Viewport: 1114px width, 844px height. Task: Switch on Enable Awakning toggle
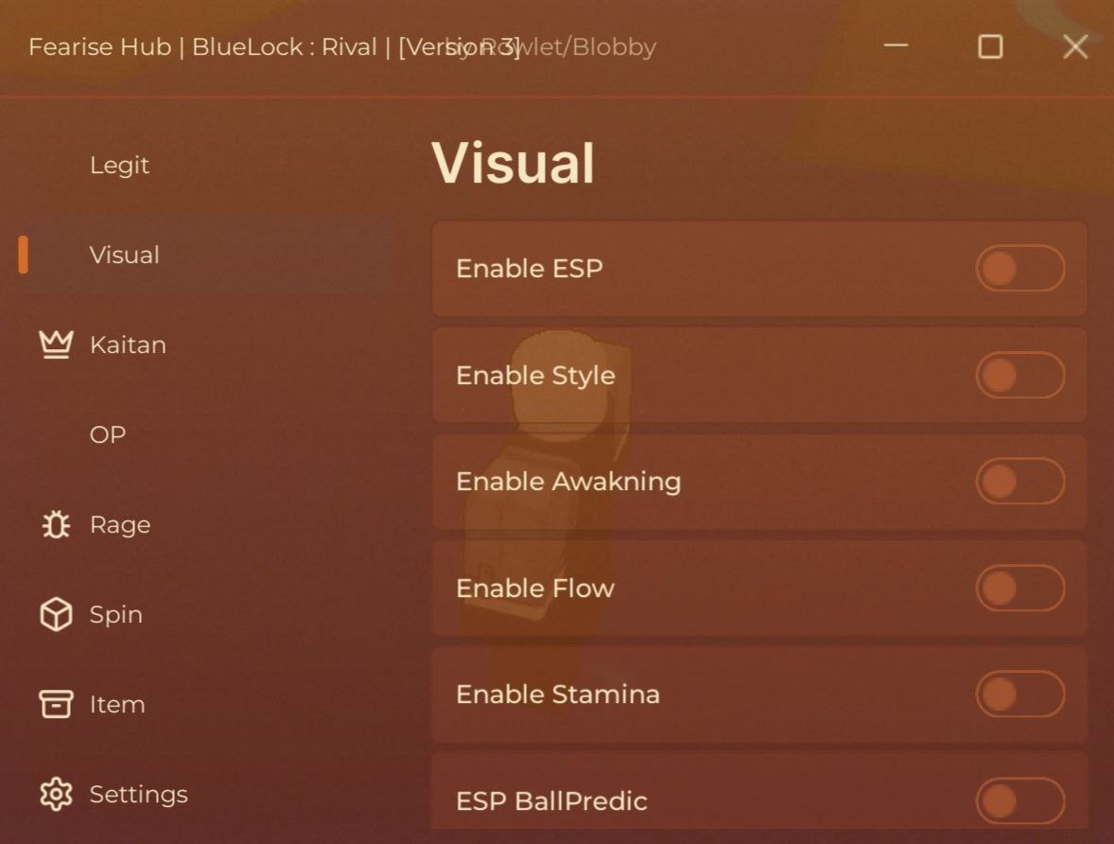pyautogui.click(x=1019, y=482)
